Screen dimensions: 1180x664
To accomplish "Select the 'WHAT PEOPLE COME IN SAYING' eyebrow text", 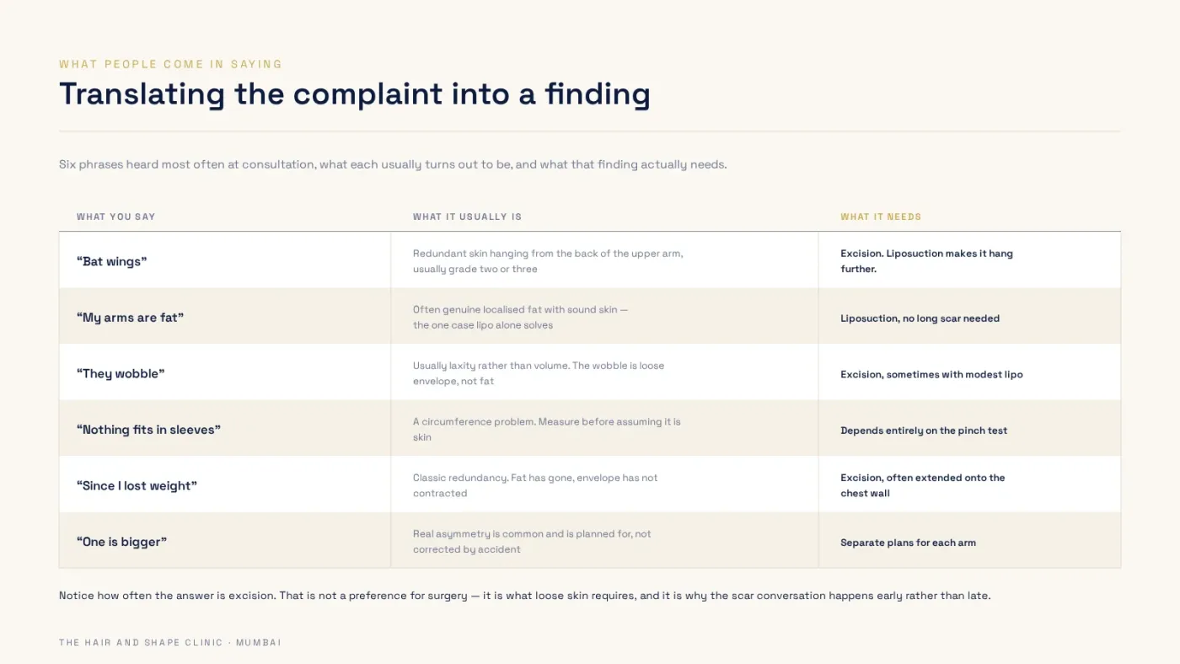I will (x=171, y=64).
